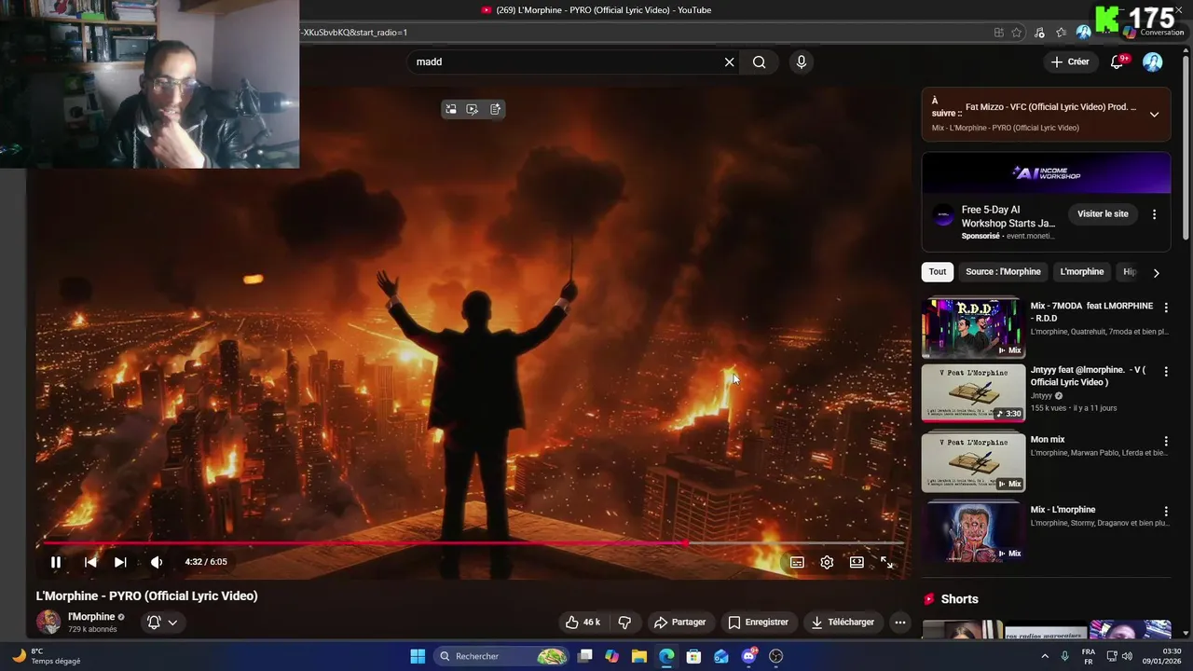
Task: Open sponsored ad options menu
Action: pyautogui.click(x=1154, y=214)
